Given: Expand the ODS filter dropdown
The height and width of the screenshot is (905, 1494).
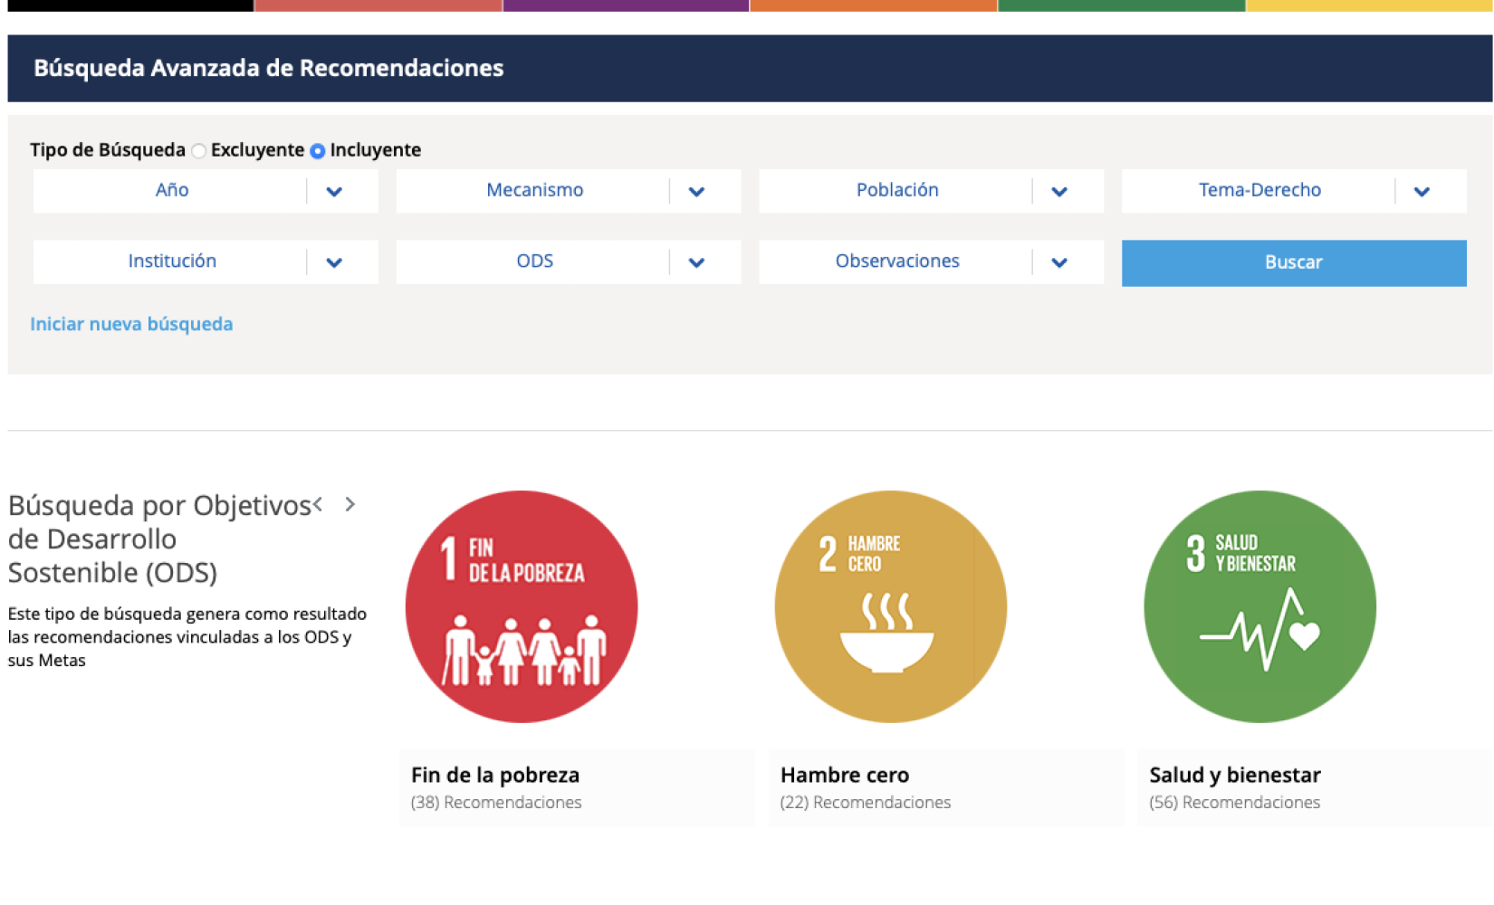Looking at the screenshot, I should click(569, 262).
